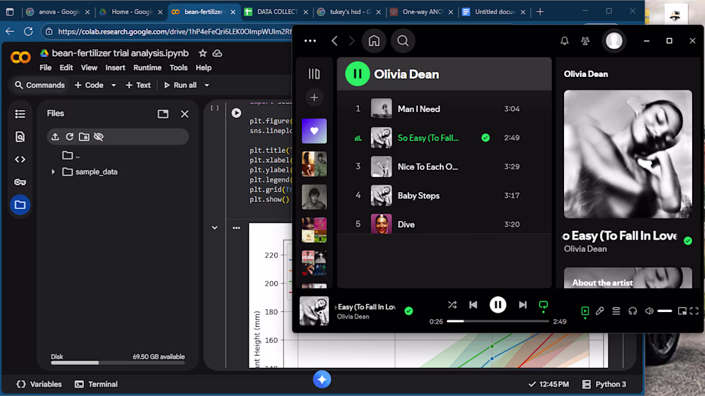Open Colab File menu

(x=45, y=68)
